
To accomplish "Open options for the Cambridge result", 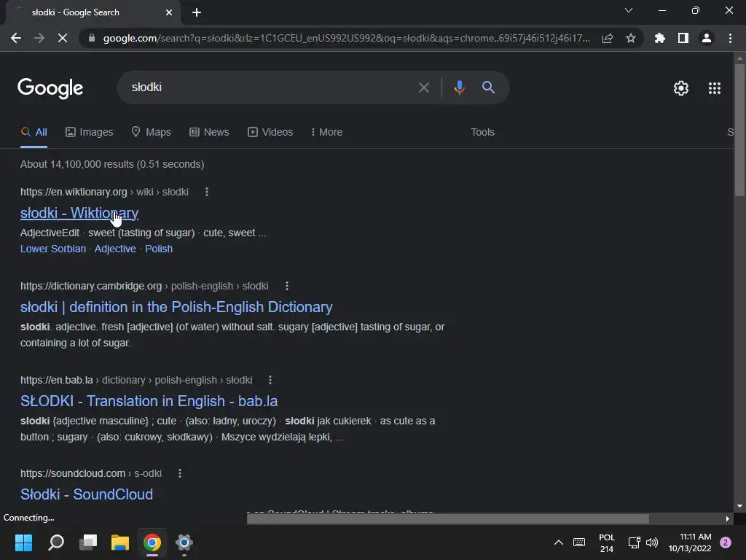I will click(x=287, y=286).
